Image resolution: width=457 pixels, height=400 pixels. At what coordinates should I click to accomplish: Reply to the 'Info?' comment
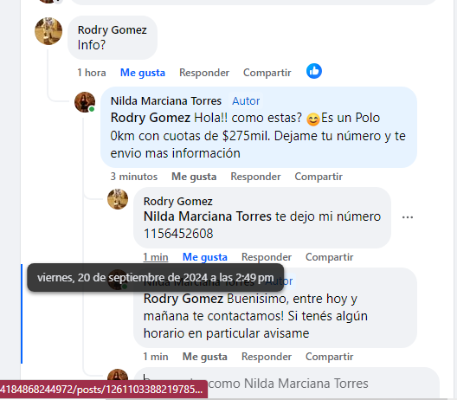(204, 73)
